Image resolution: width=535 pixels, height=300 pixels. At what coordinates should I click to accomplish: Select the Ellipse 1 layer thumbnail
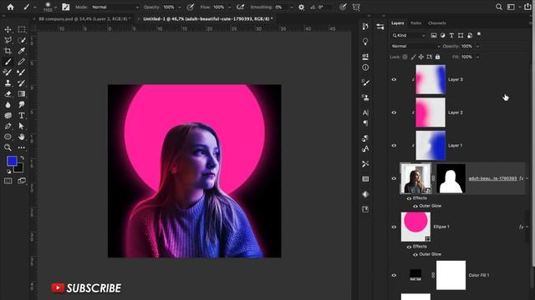pos(415,227)
